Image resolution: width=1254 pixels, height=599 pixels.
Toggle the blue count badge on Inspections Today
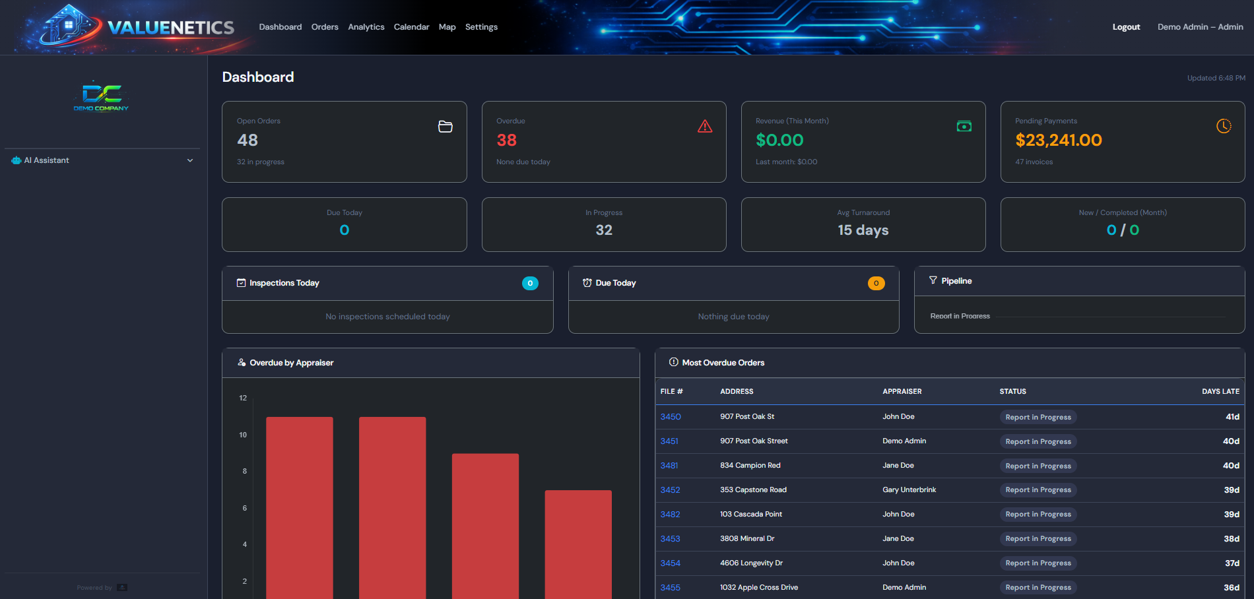529,283
